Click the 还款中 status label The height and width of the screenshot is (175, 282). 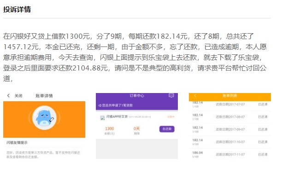[171, 117]
